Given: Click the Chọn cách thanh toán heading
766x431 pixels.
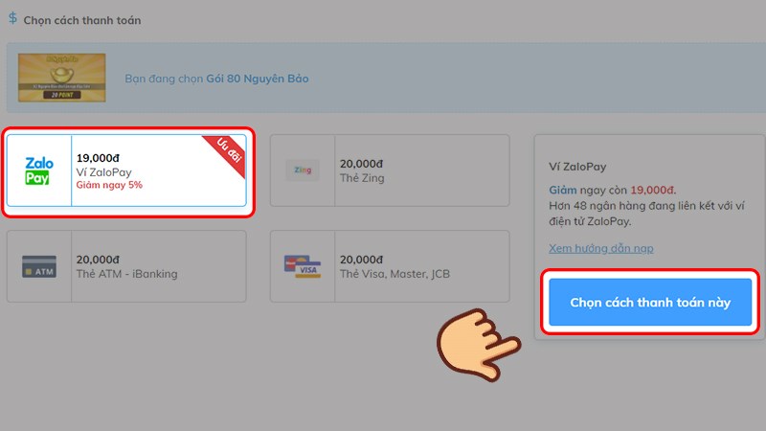Looking at the screenshot, I should tap(82, 20).
